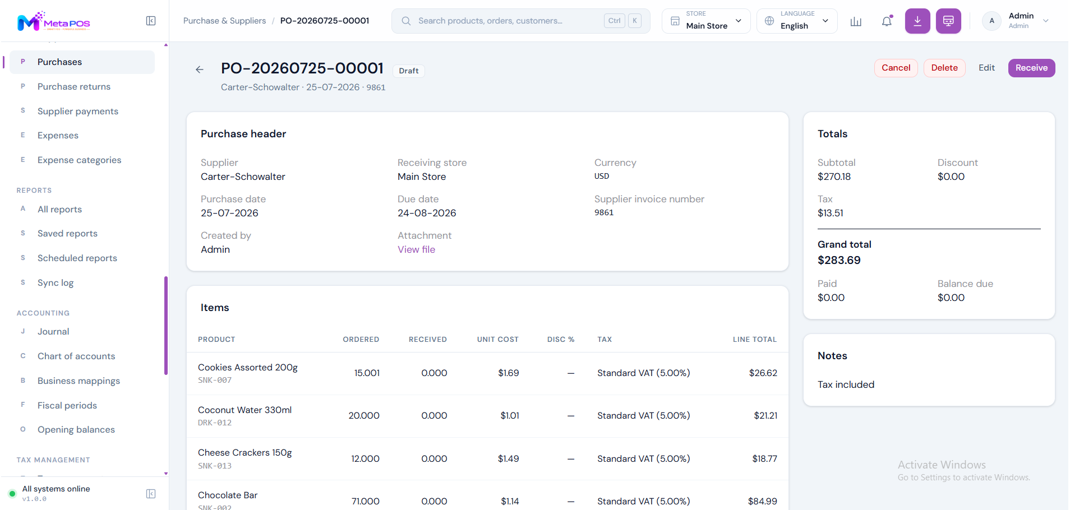
Task: Open the analytics bar chart icon
Action: click(856, 21)
